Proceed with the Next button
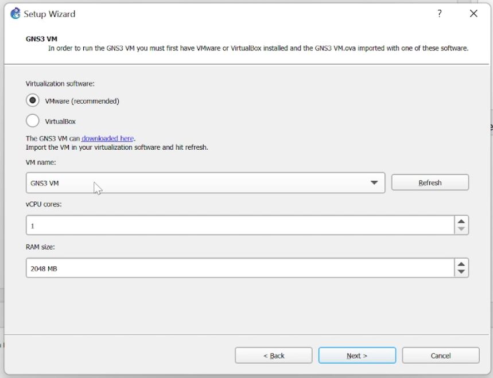The image size is (493, 378). pyautogui.click(x=357, y=356)
